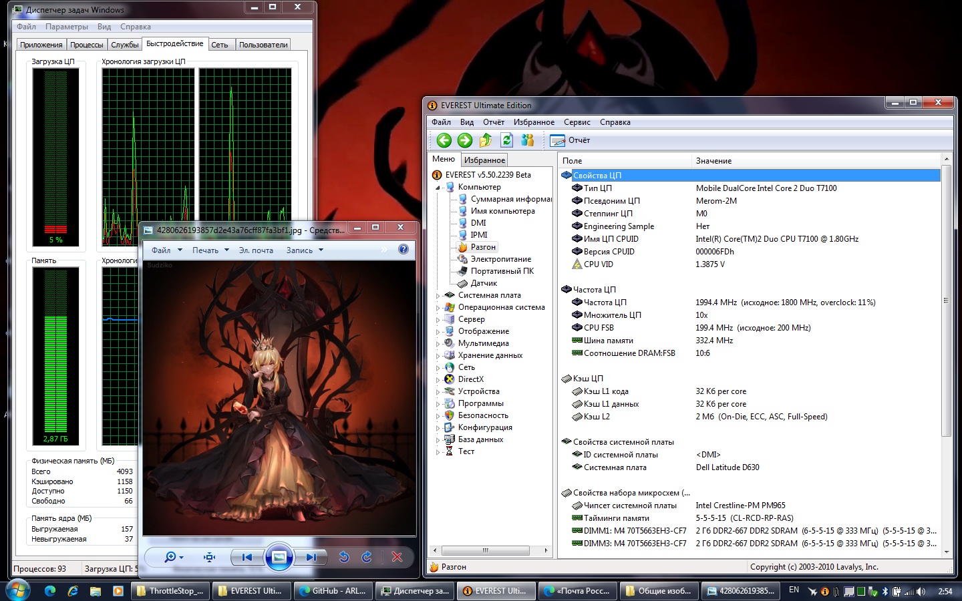Rotate image counterclockwise in photo viewer
The image size is (962, 601).
coord(344,557)
